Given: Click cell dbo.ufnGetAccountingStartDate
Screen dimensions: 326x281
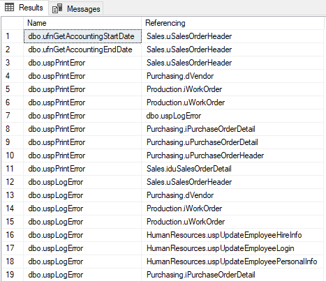Looking at the screenshot, I should pos(82,36).
